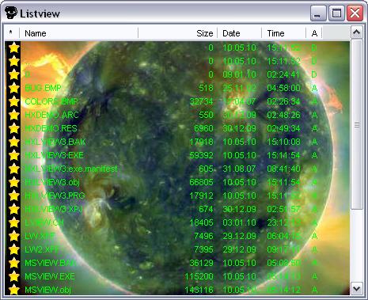Click the LW2.XFF file name

click(43, 249)
